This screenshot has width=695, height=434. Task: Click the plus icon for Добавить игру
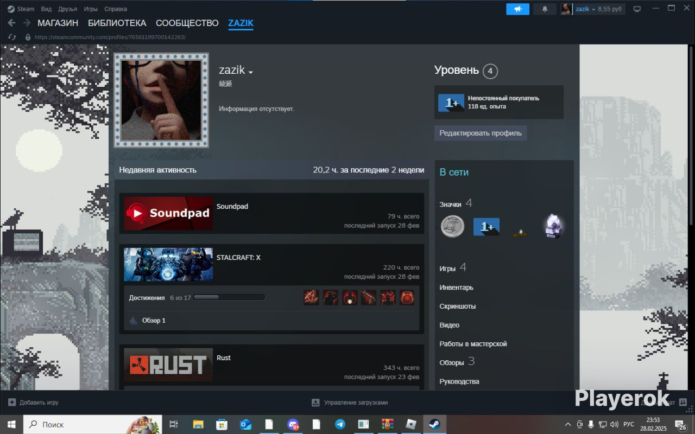[12, 403]
